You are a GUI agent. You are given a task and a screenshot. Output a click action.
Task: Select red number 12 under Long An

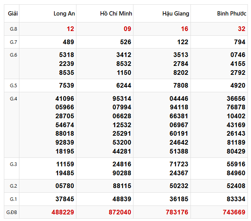71,29
